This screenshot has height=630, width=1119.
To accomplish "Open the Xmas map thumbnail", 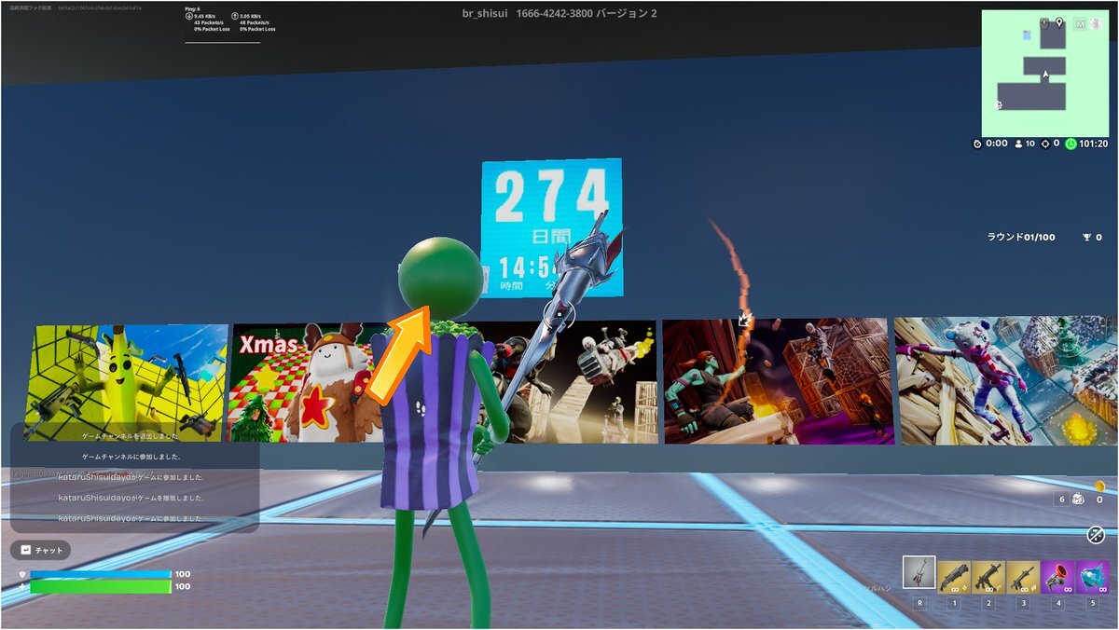I will pyautogui.click(x=304, y=383).
